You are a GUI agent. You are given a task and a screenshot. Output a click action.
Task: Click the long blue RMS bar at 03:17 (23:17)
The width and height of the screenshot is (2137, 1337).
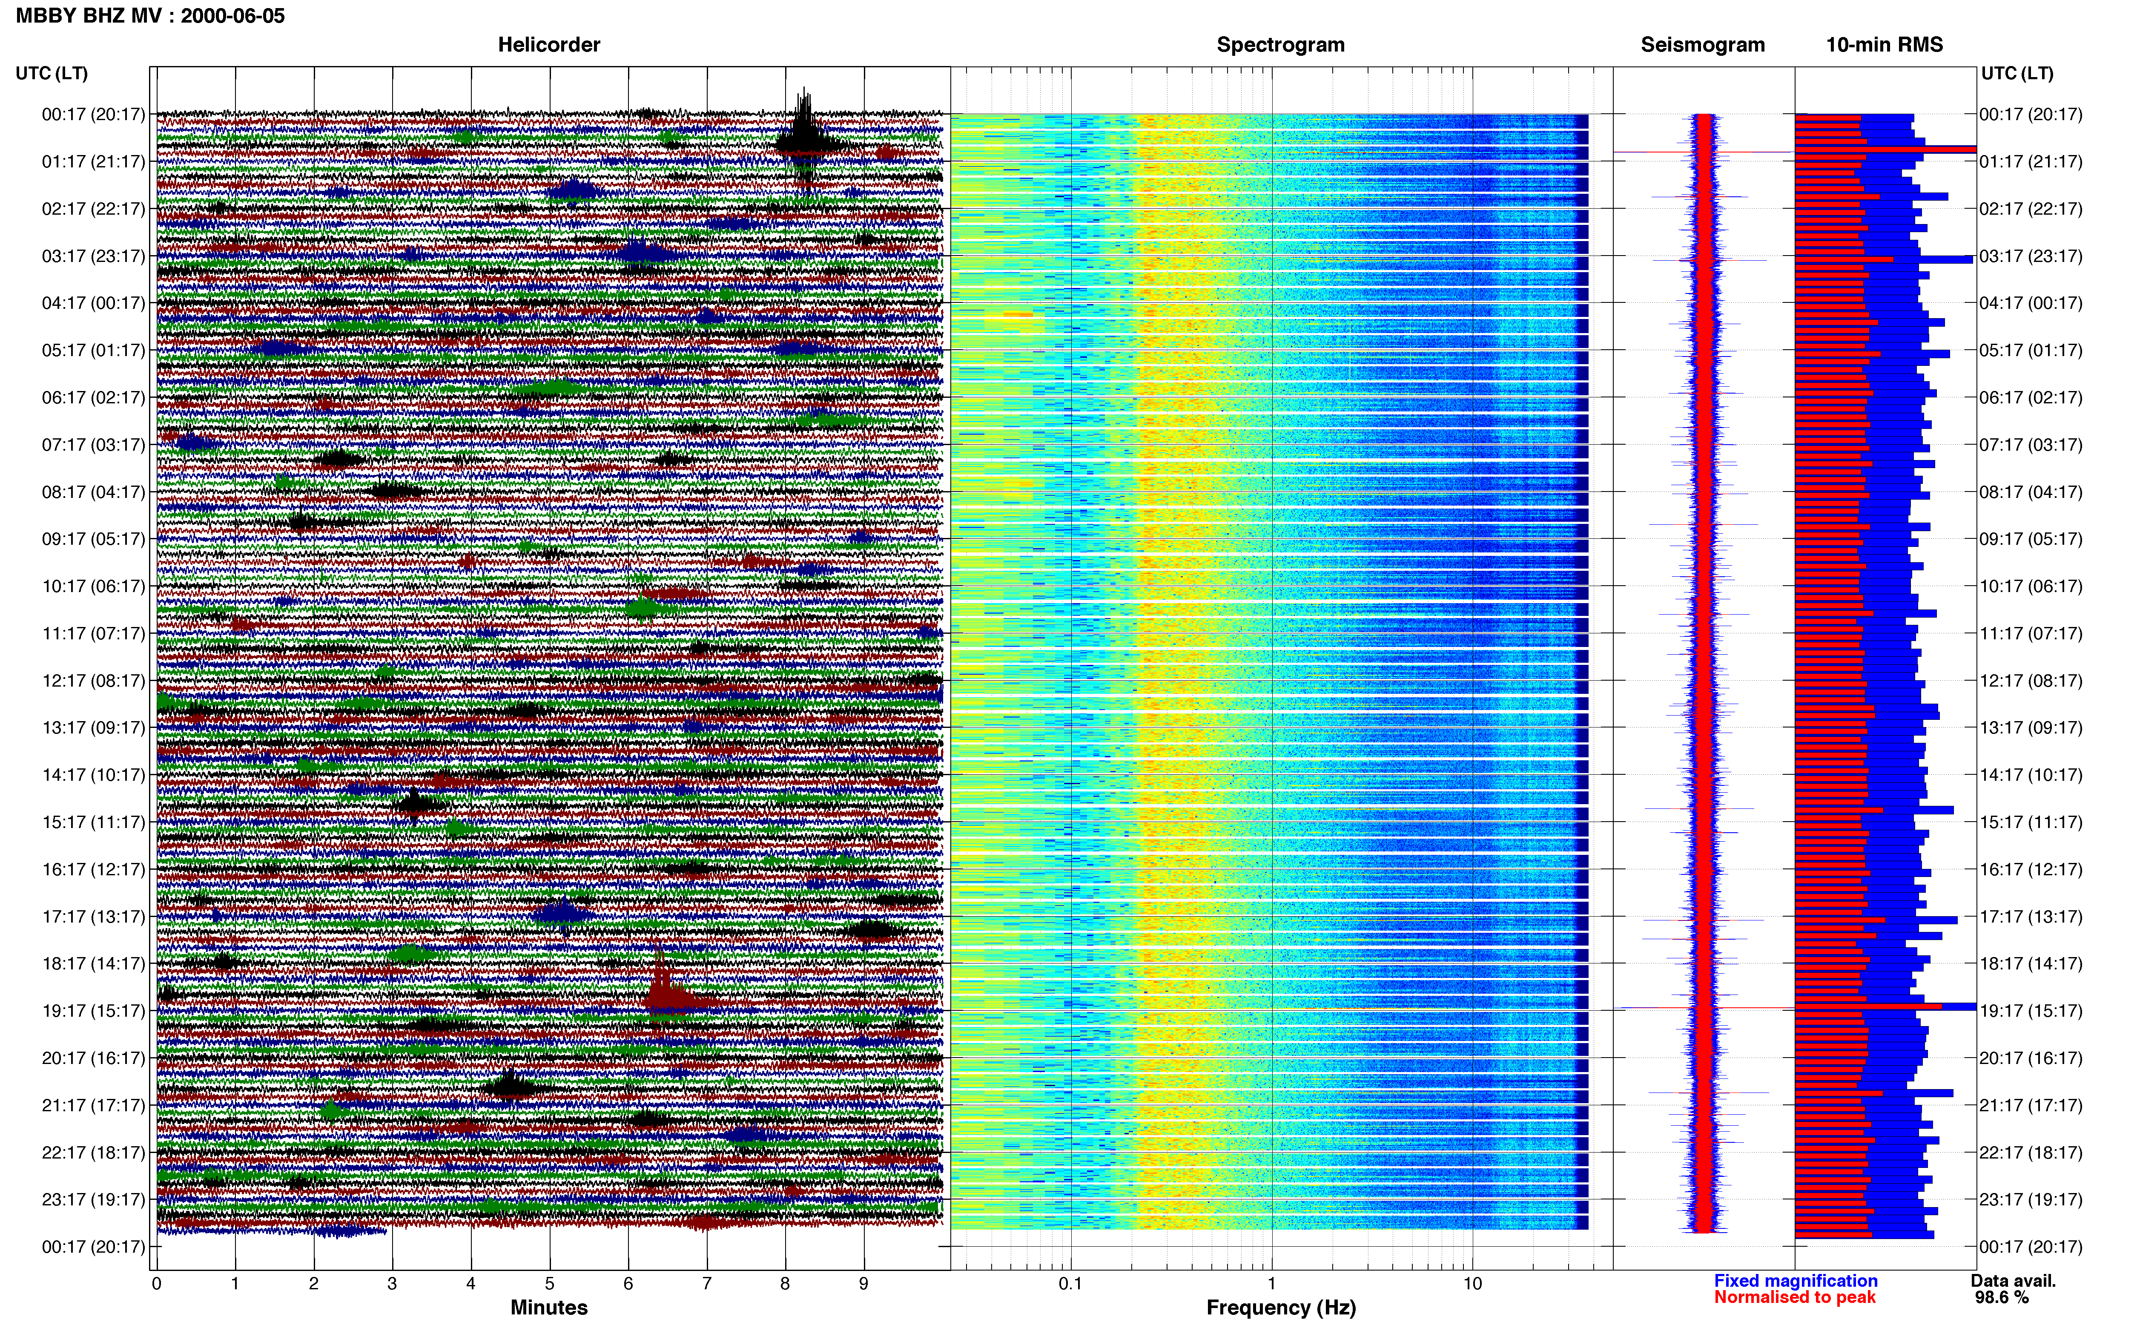click(x=1883, y=260)
